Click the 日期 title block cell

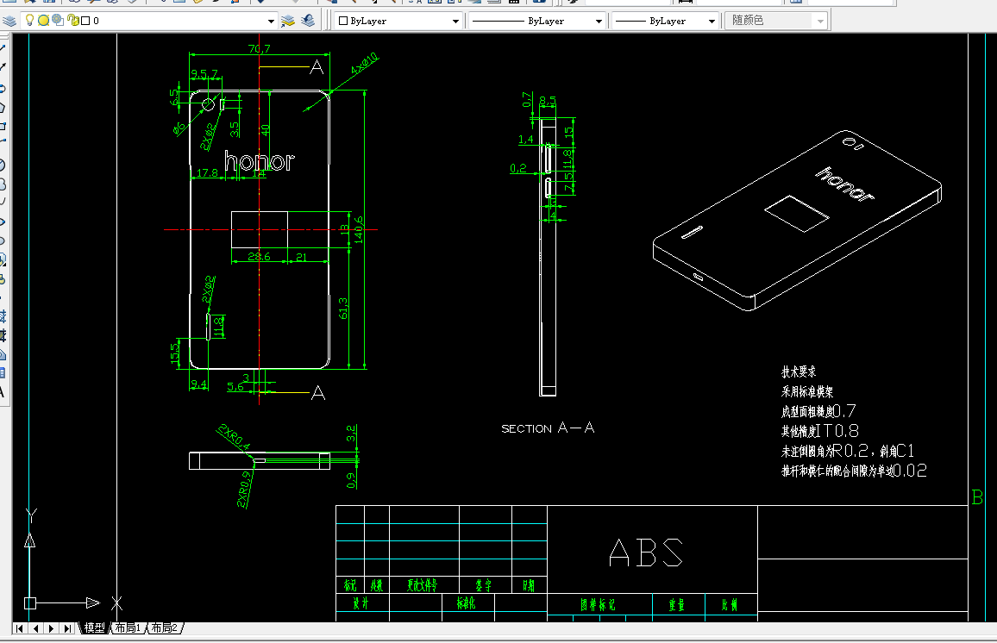click(x=529, y=584)
